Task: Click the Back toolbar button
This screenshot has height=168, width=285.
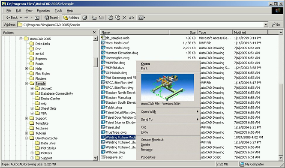Action: 12,18
